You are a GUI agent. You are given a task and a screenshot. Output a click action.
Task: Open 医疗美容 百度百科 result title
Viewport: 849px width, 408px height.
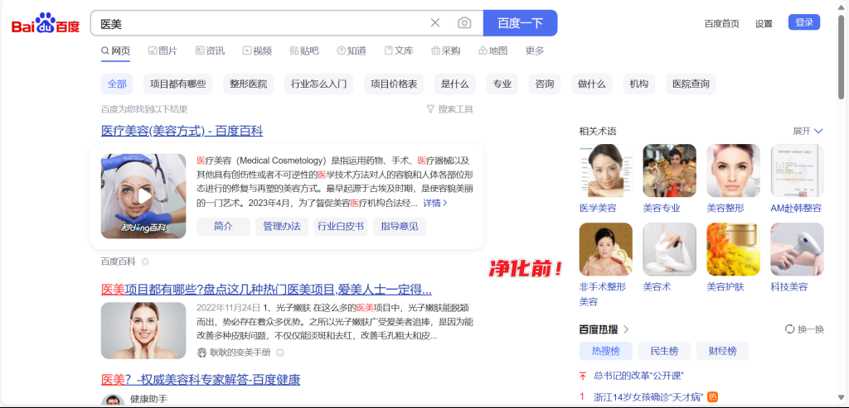point(182,131)
